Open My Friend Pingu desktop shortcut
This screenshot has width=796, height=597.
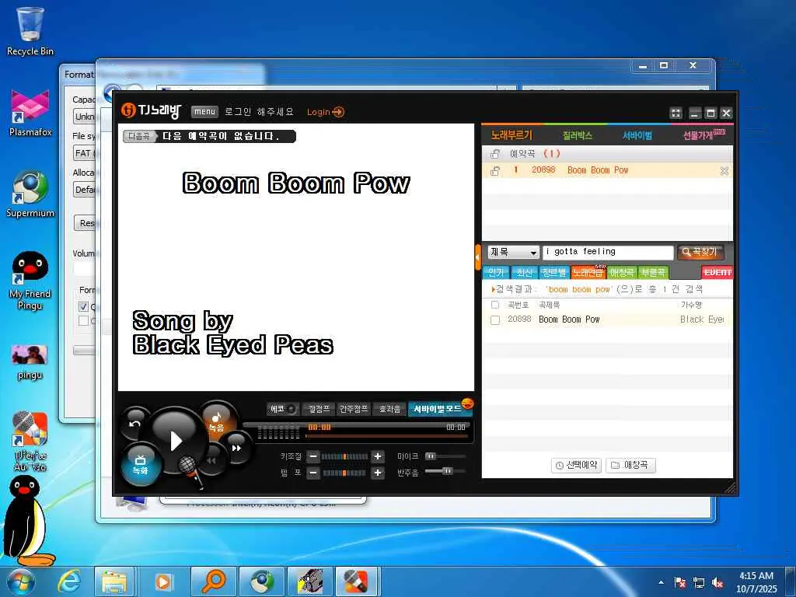click(x=30, y=281)
